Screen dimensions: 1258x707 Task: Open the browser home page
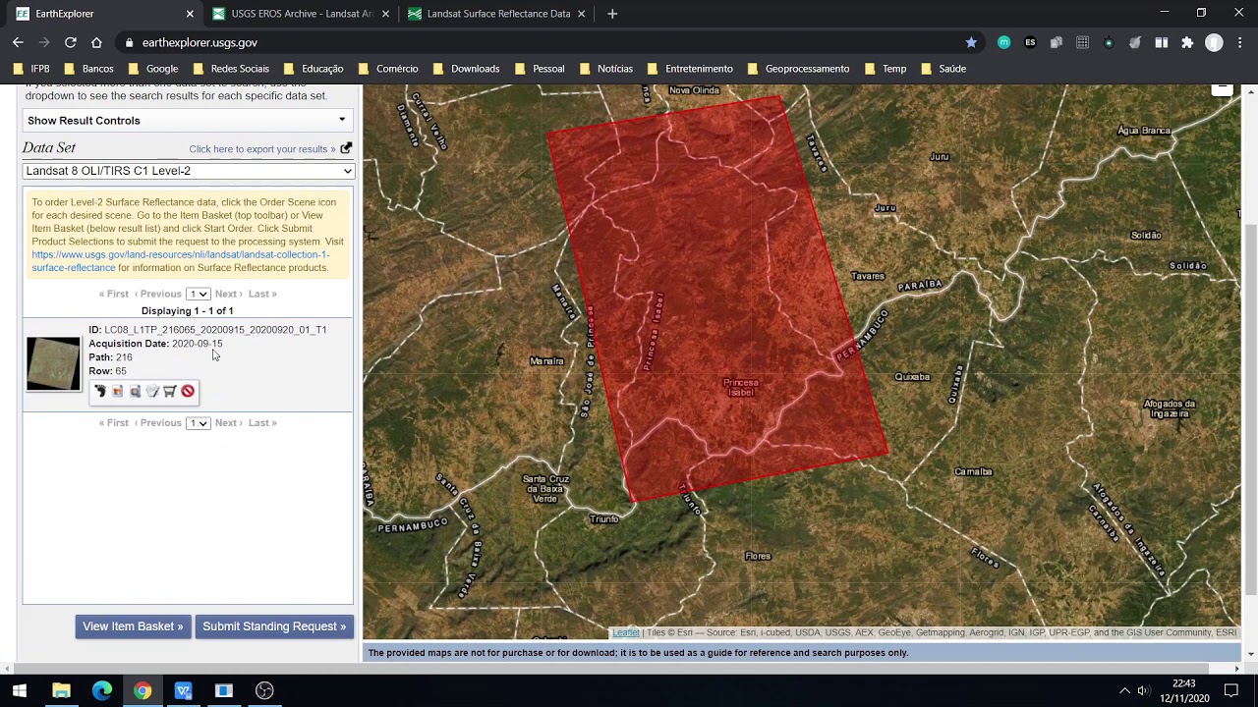point(96,42)
